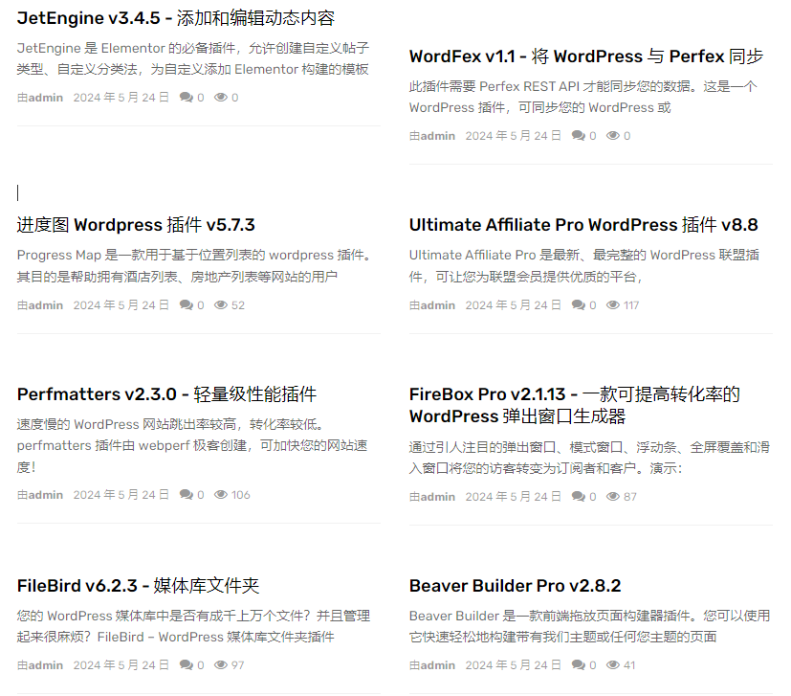The width and height of the screenshot is (791, 696).
Task: Click the comments icon under FireBox Pro post
Action: [579, 497]
